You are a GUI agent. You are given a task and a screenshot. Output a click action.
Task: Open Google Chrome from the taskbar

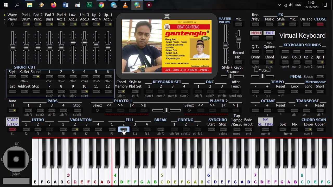[x=101, y=5]
